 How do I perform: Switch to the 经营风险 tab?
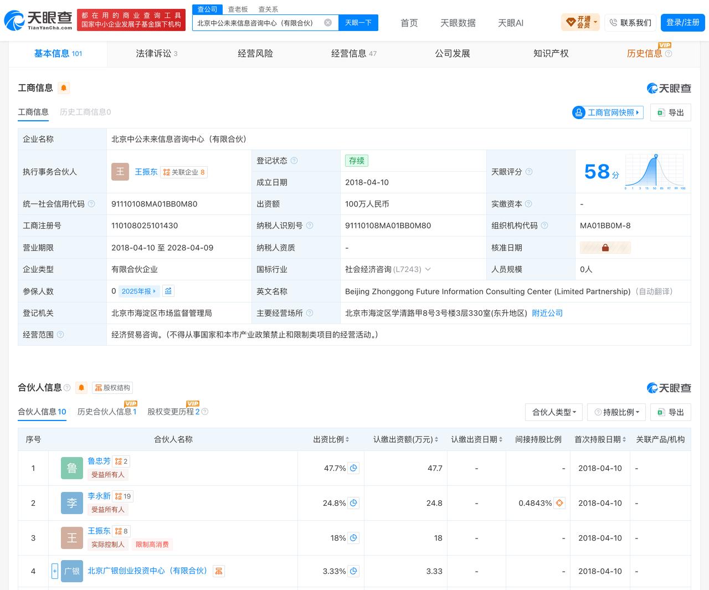click(255, 54)
